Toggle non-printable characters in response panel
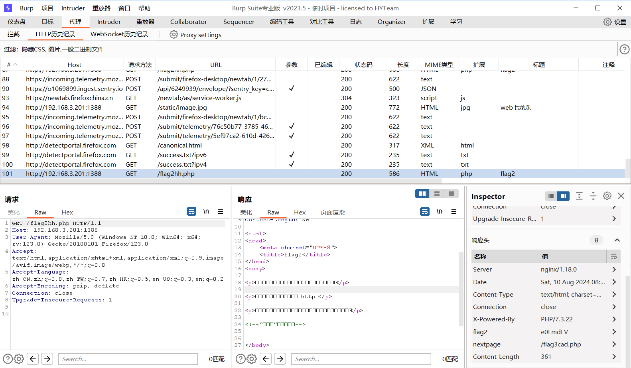 click(439, 211)
